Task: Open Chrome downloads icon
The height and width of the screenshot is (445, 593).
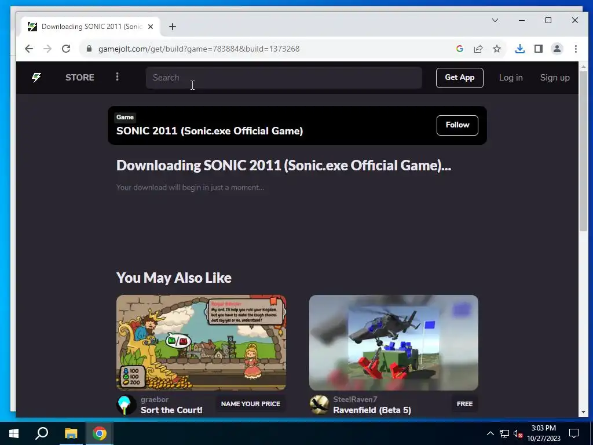Action: click(520, 49)
